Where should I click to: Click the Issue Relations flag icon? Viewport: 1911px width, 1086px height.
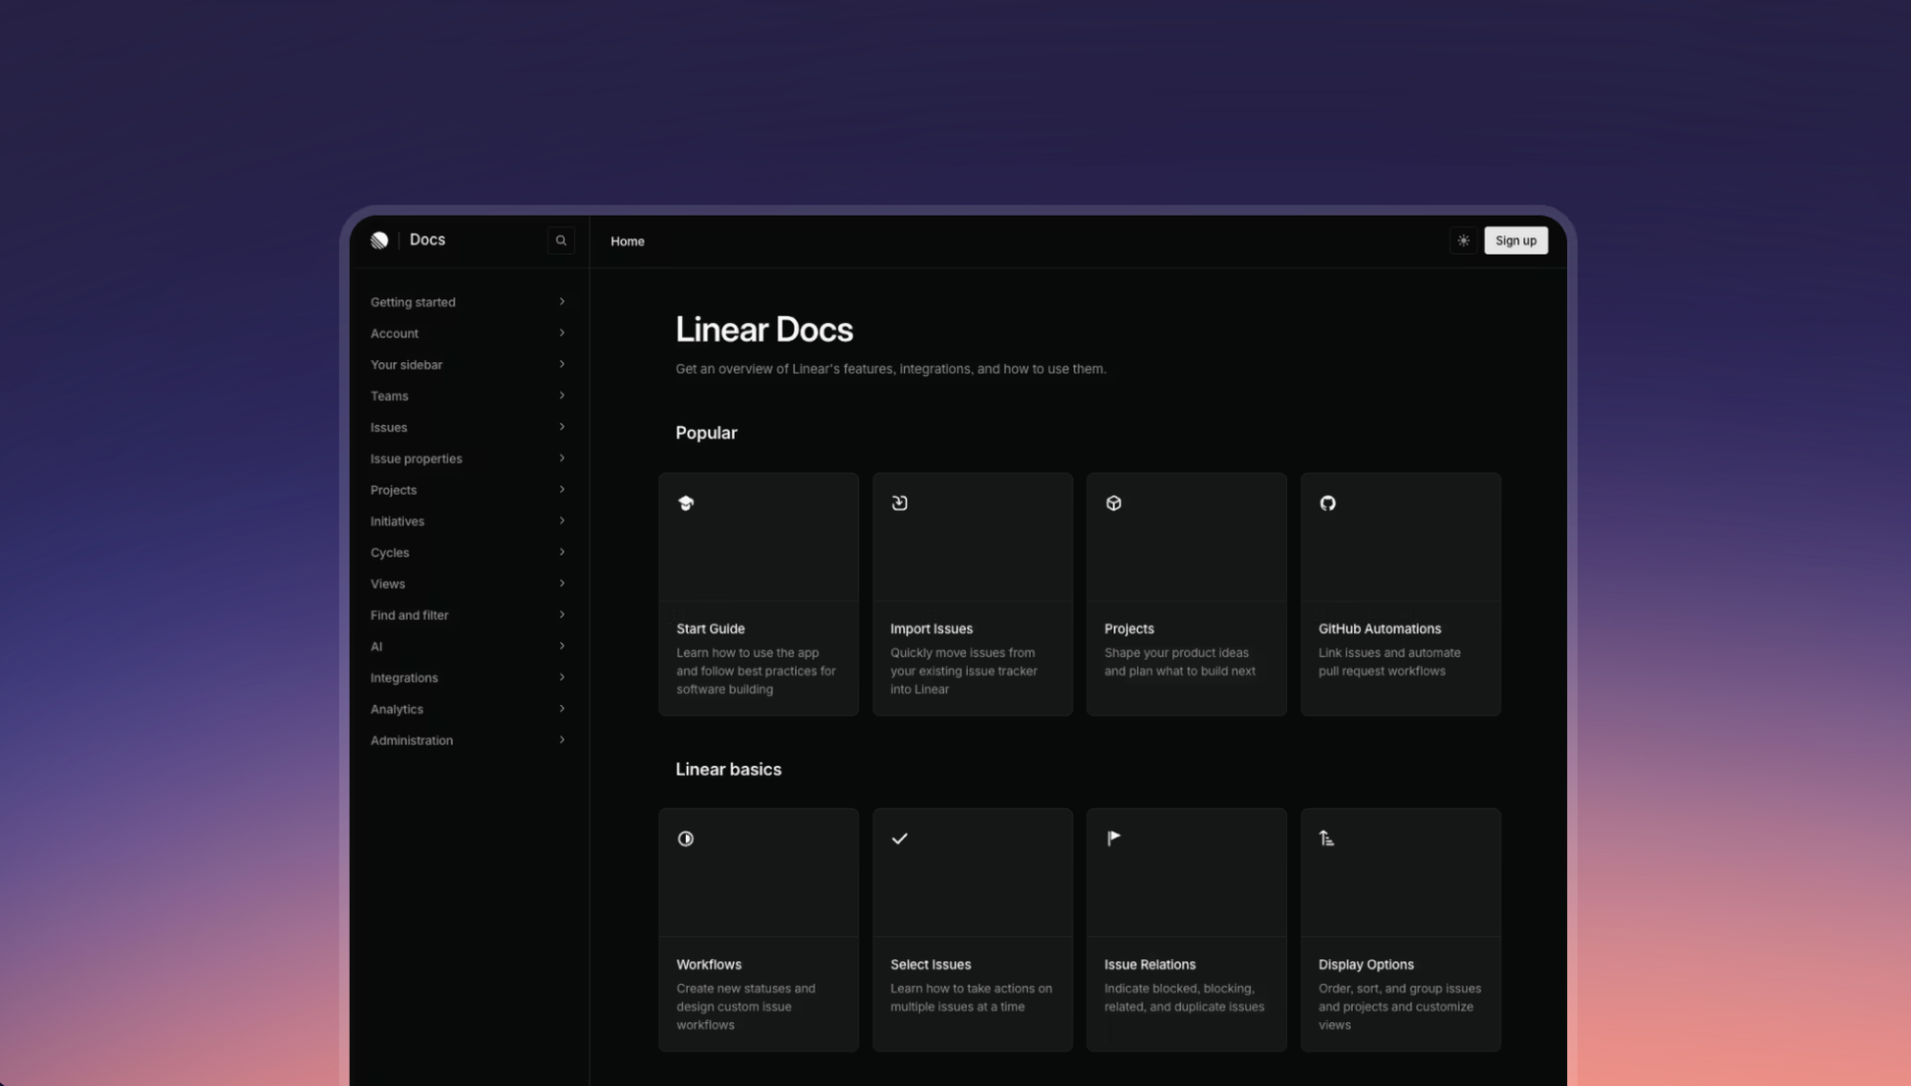[1113, 839]
